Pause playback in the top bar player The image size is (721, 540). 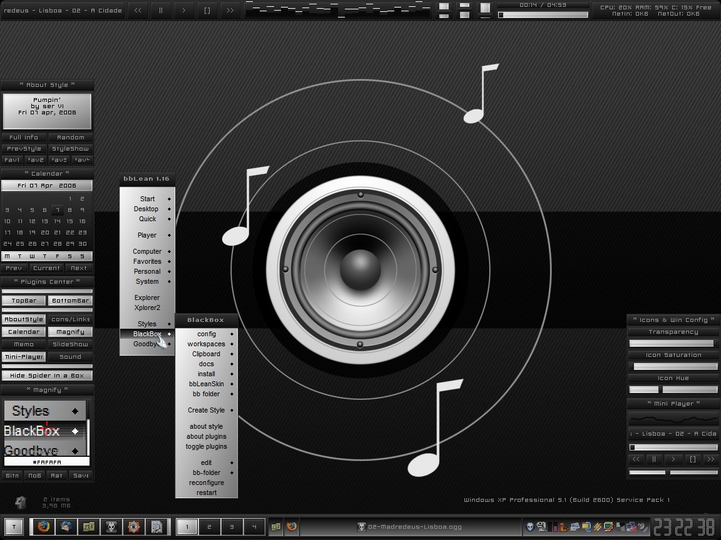click(x=160, y=10)
